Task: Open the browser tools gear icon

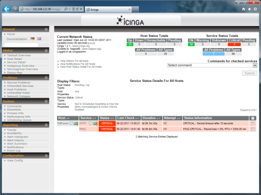Action: pos(255,9)
